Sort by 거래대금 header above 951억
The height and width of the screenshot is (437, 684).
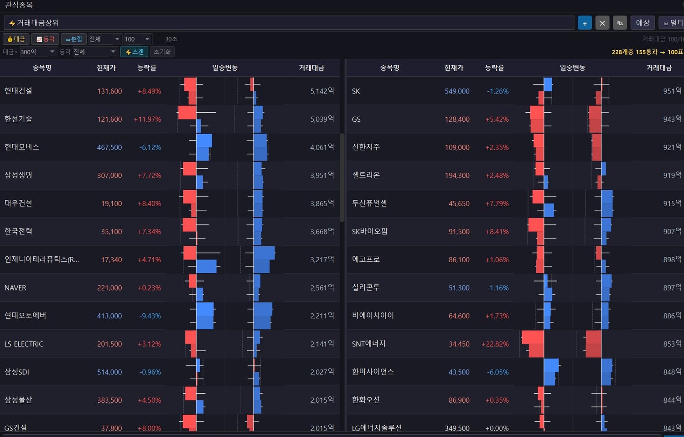[659, 68]
